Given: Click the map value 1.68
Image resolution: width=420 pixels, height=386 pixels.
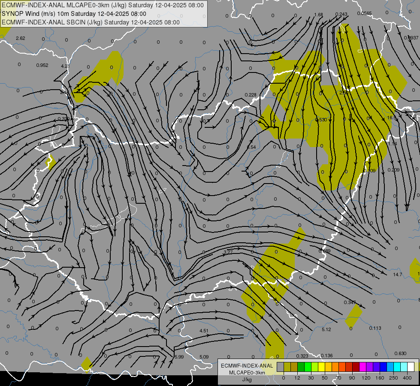Looking at the screenshot, I should click(x=318, y=15).
